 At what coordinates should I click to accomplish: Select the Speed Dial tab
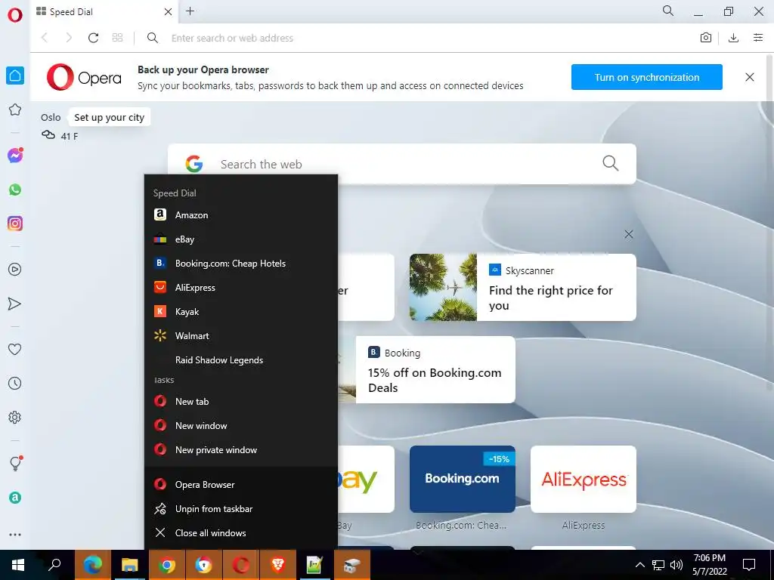point(104,12)
